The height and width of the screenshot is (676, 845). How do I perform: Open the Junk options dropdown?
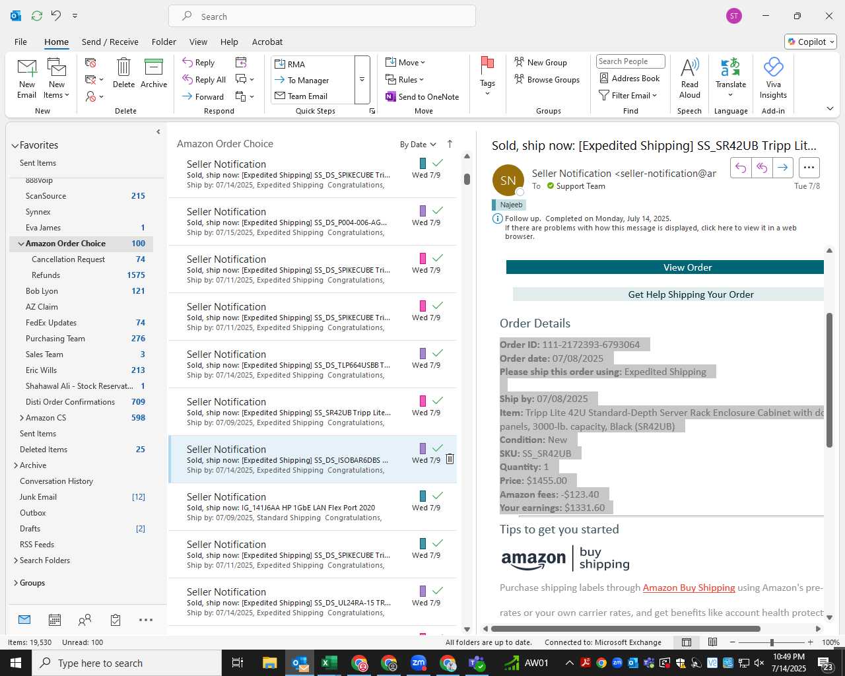click(x=94, y=96)
